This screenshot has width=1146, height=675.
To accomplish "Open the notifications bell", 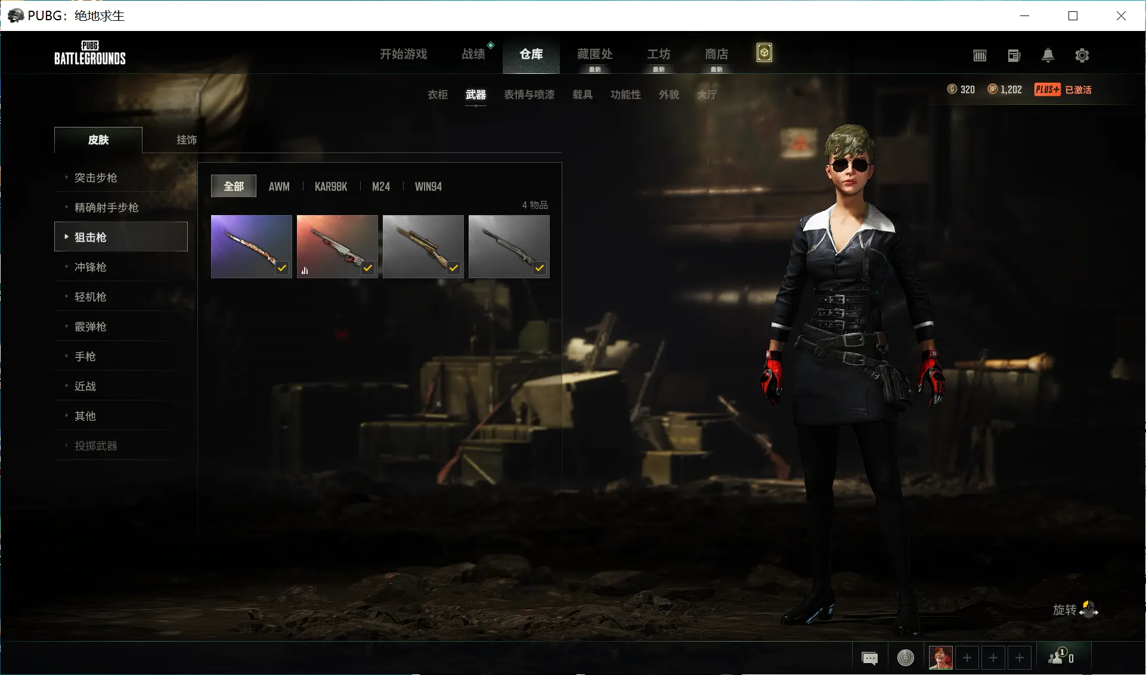I will (x=1048, y=55).
